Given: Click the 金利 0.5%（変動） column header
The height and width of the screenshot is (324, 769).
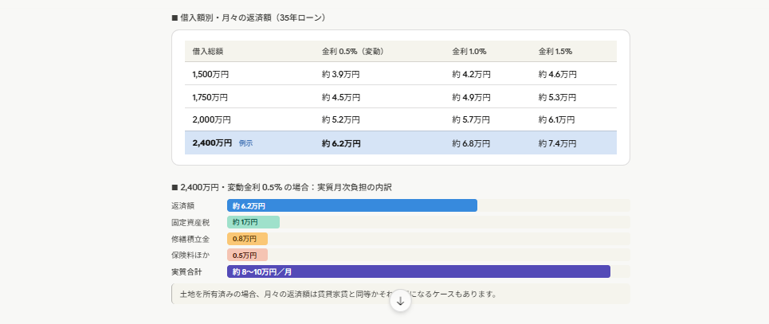Looking at the screenshot, I should (x=352, y=51).
